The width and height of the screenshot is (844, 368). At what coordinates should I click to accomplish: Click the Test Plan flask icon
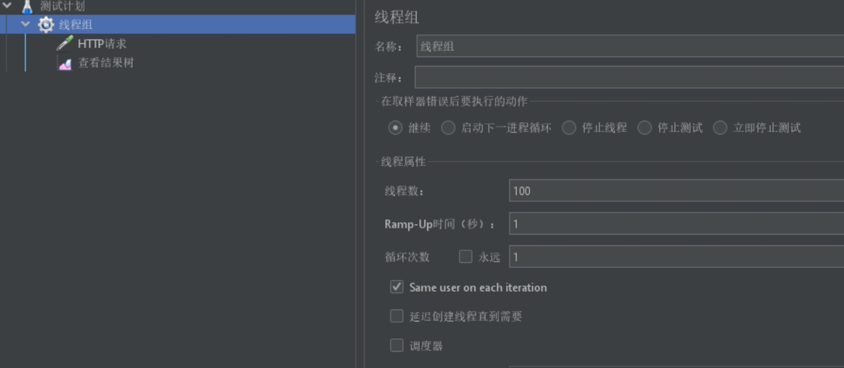[27, 7]
